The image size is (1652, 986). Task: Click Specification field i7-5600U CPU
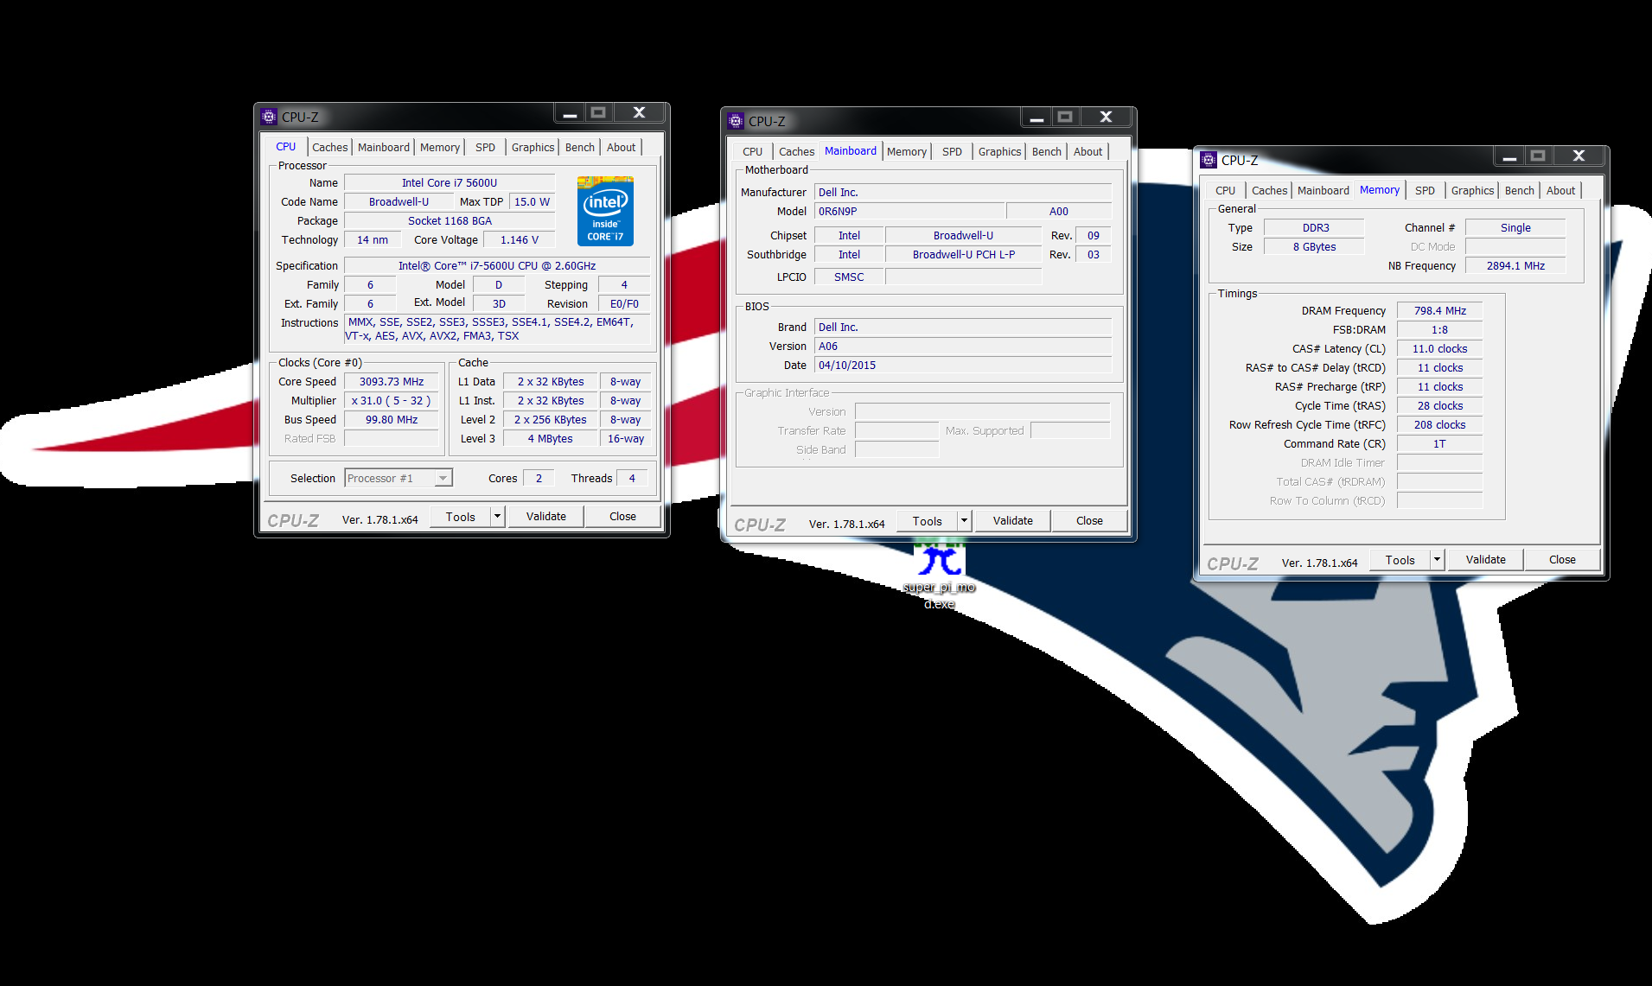tap(497, 266)
